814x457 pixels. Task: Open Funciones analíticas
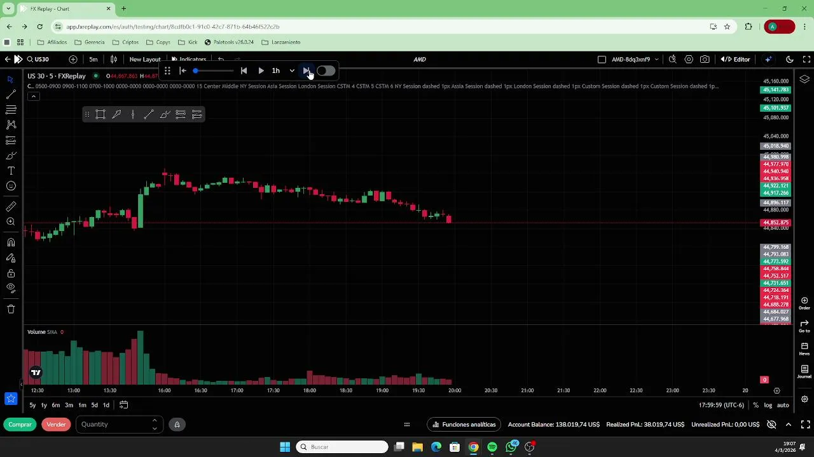(x=464, y=425)
